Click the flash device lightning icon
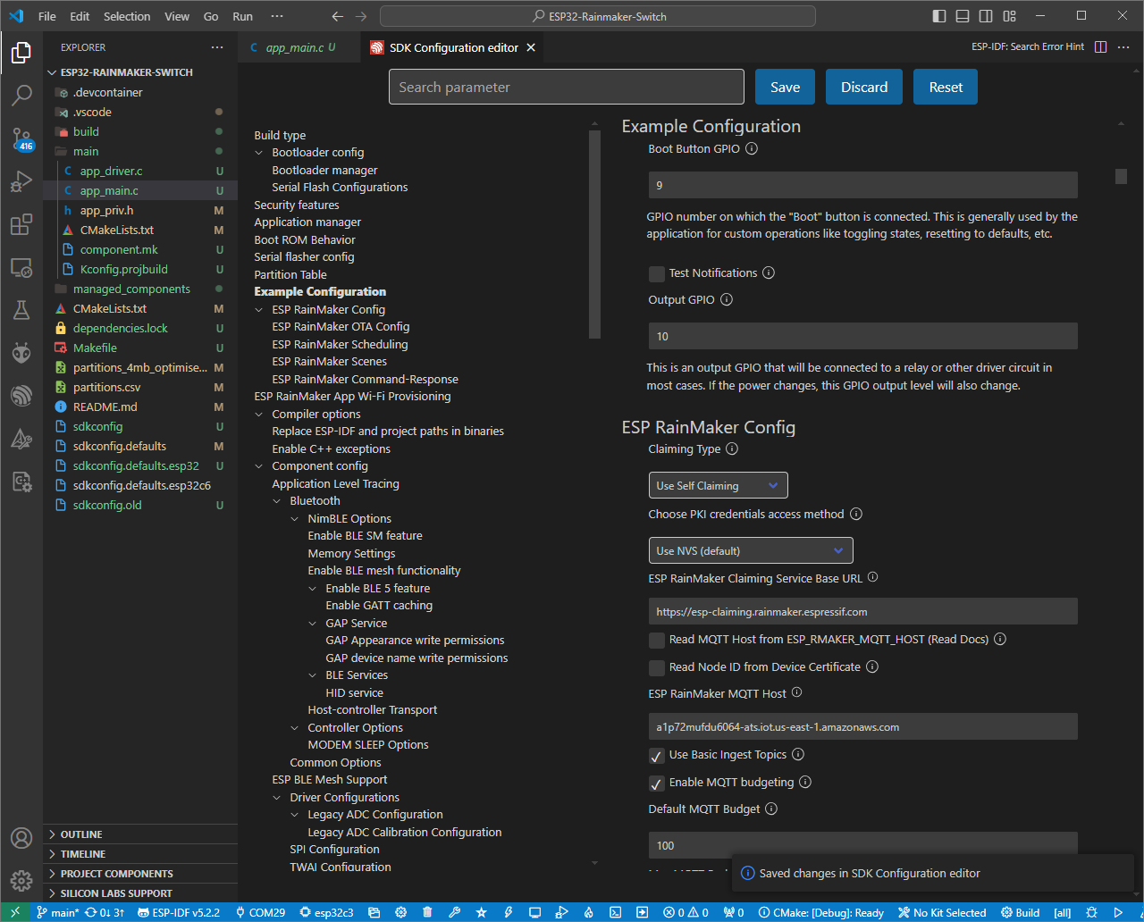Screen dimensions: 1144x922 point(508,912)
